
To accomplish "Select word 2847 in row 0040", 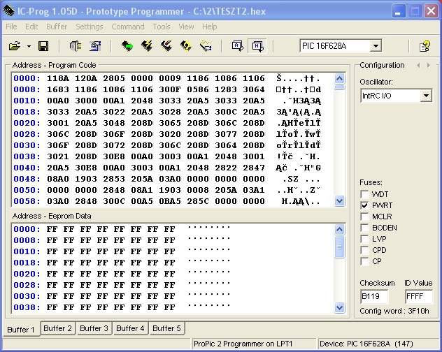I will (x=254, y=168).
